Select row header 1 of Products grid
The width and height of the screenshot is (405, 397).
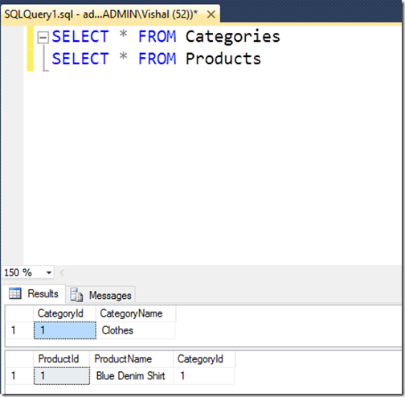pos(19,376)
